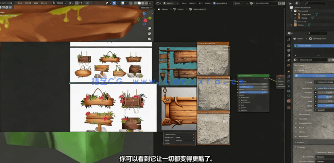334x163 pixels.
Task: Open the outliner display mode dropdown icon
Action: pyautogui.click(x=297, y=3)
